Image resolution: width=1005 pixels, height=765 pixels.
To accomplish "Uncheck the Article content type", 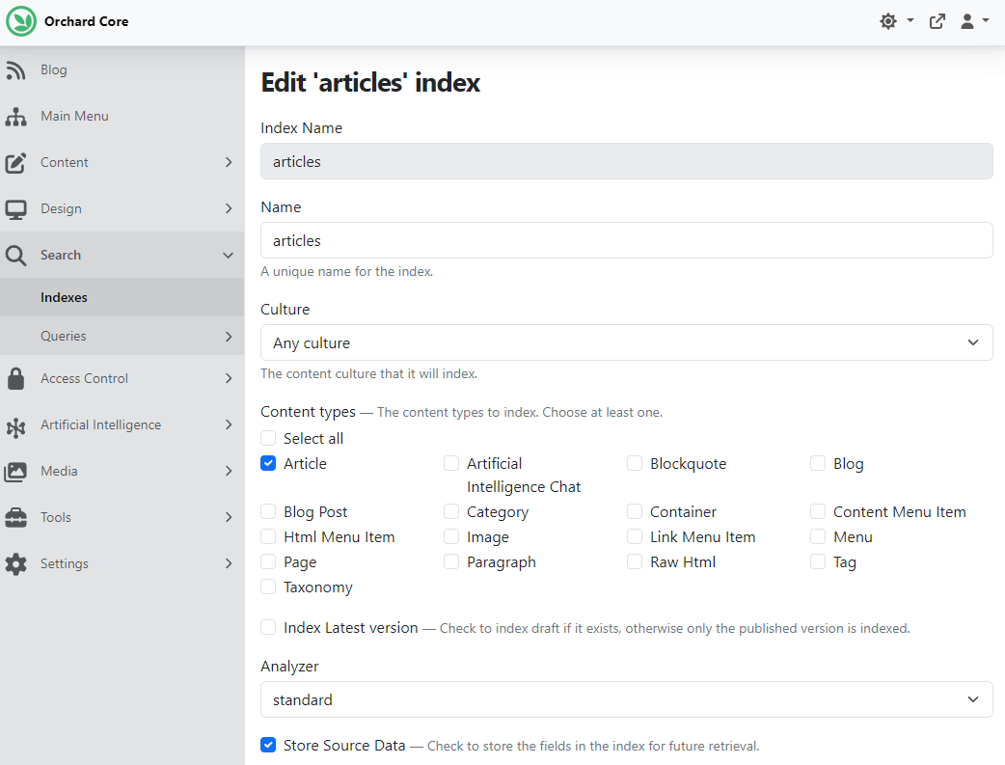I will pos(268,463).
